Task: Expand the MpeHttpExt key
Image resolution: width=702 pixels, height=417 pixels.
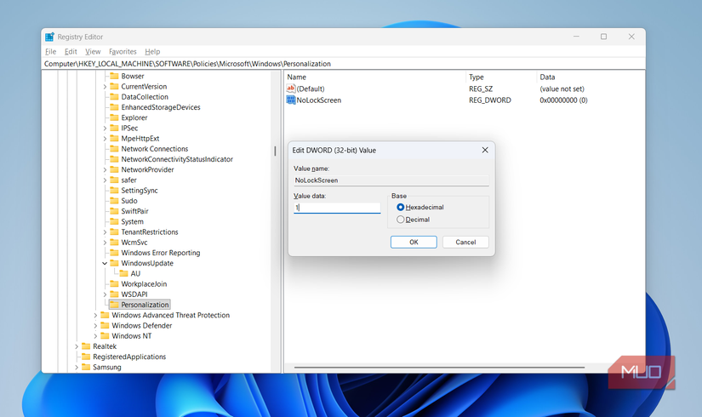Action: (x=105, y=139)
